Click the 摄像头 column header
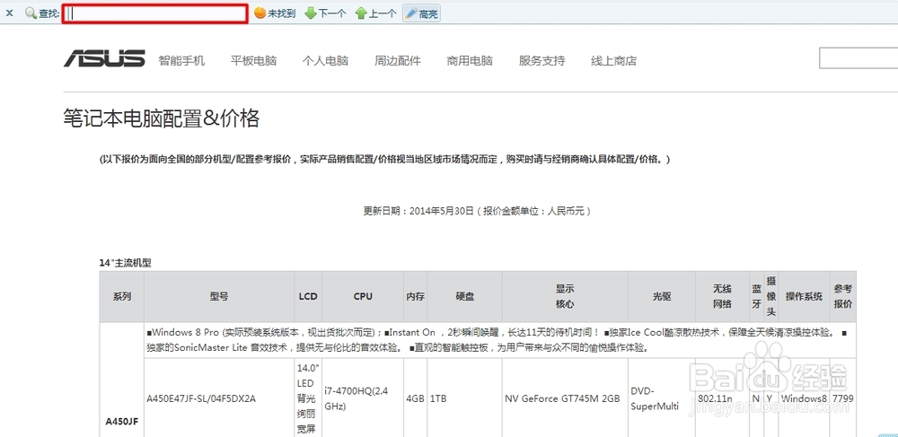The width and height of the screenshot is (898, 437). click(x=771, y=296)
